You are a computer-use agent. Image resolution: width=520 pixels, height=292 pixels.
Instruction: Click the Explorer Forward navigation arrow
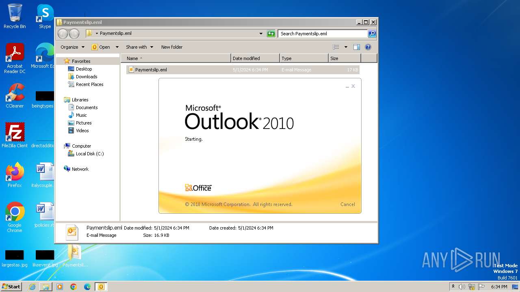74,34
